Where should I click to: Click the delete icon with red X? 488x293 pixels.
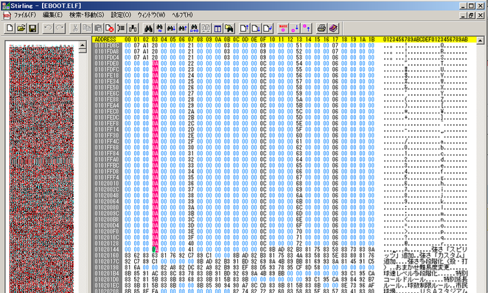[x=110, y=28]
